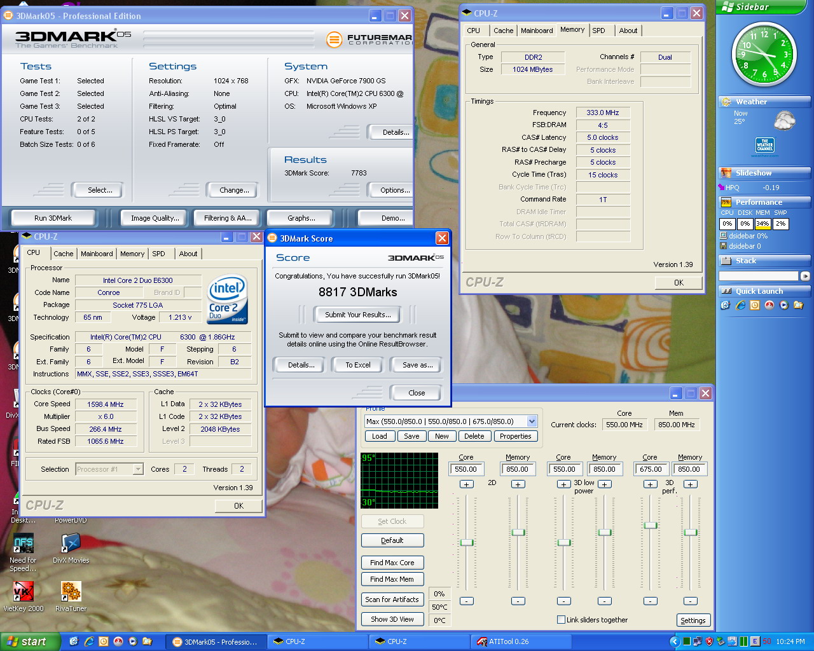The image size is (814, 651).
Task: Click the Stack text input field
Action: pyautogui.click(x=758, y=276)
